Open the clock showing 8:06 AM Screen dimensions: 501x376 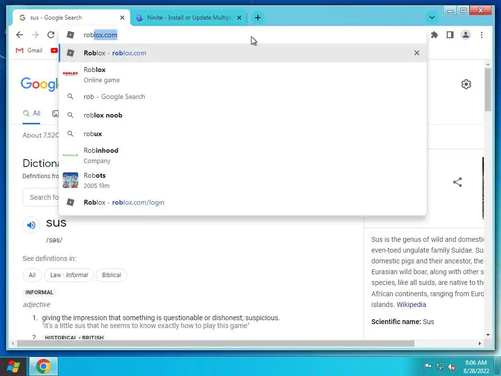(x=476, y=367)
